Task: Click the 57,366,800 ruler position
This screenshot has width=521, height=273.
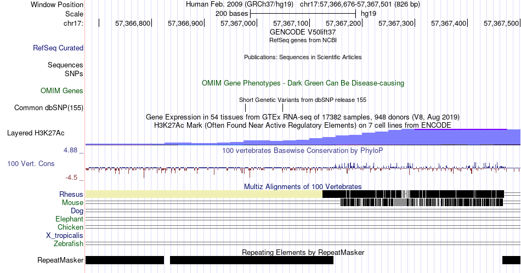Action: pos(133,23)
